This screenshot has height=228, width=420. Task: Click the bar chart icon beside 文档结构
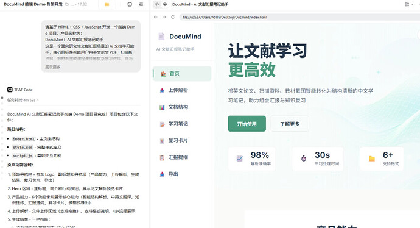point(162,107)
